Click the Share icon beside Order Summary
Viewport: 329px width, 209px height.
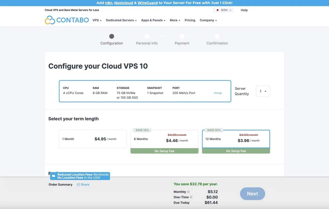(78, 185)
